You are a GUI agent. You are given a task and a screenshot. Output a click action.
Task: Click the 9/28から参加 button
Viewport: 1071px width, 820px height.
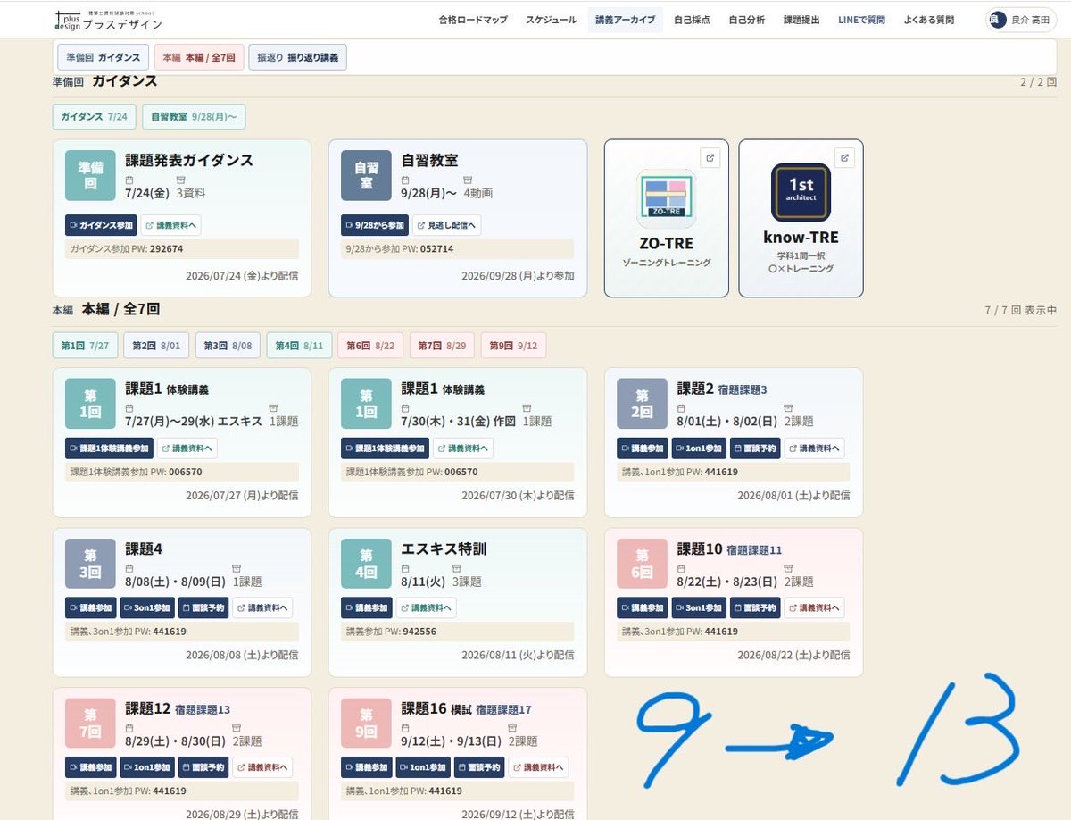point(375,225)
